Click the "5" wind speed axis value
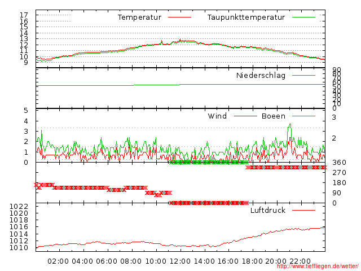Viewport: 361px width, 271px height. (x=26, y=111)
